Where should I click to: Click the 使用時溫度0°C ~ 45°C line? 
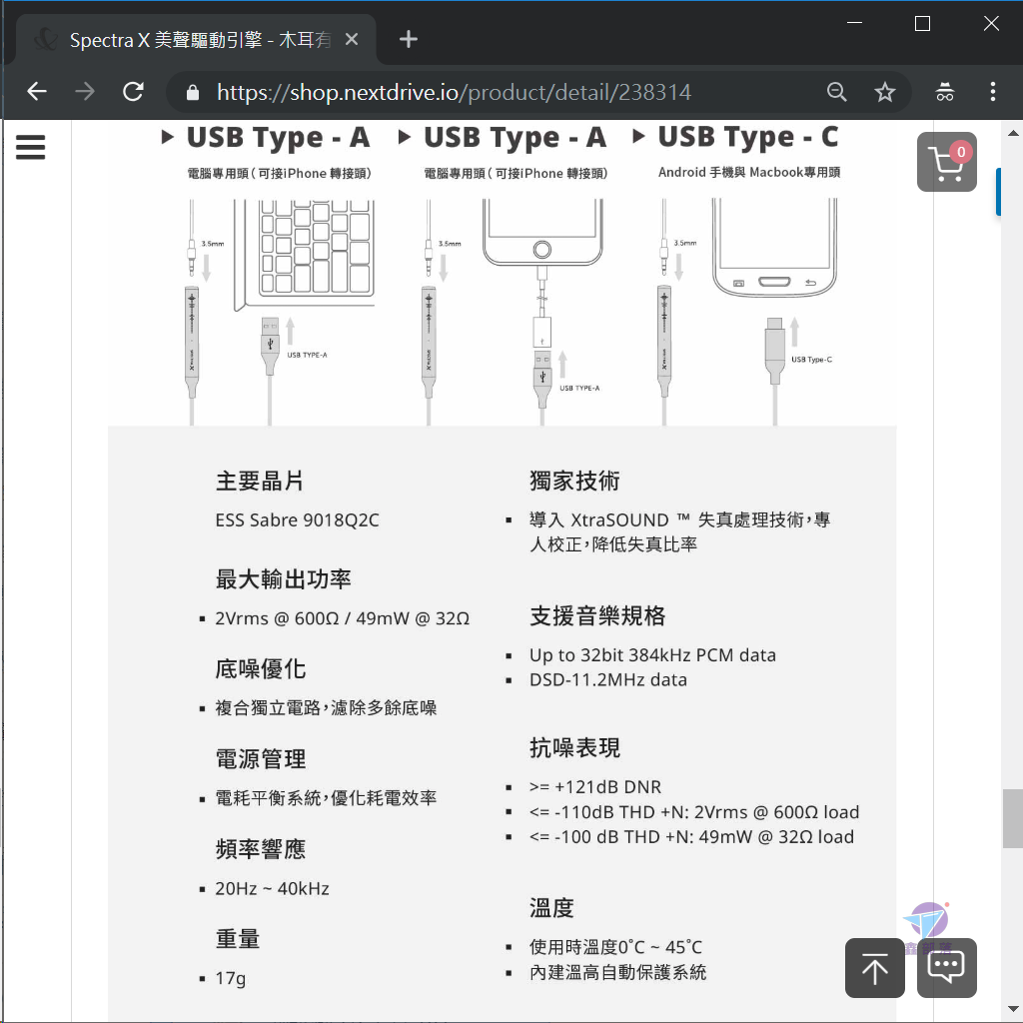[x=615, y=947]
